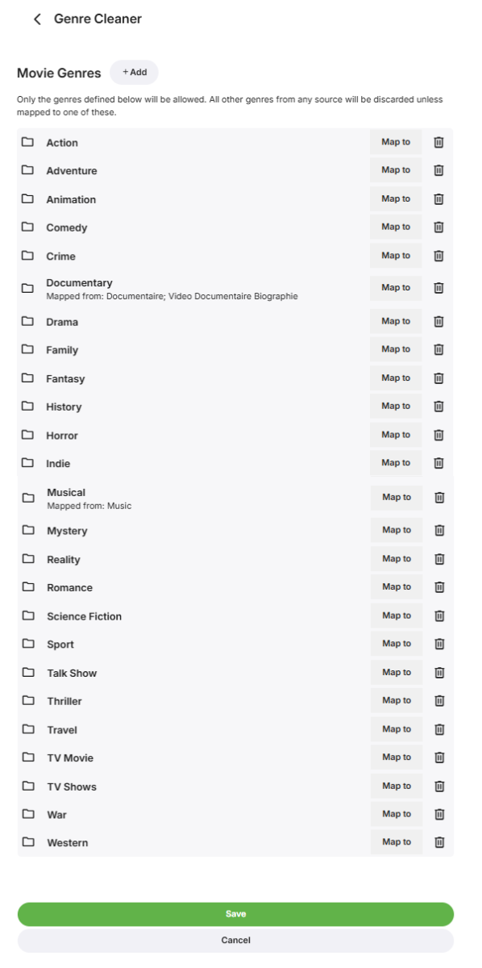Remove the Horror genre with trash icon
The height and width of the screenshot is (968, 482).
click(438, 435)
